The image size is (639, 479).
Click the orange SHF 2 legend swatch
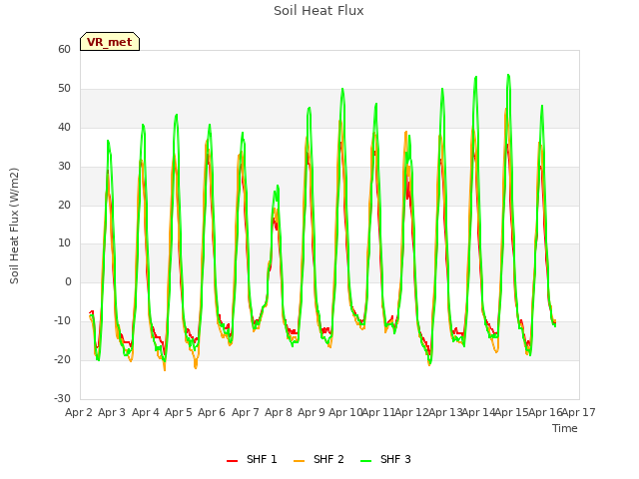[x=299, y=461]
